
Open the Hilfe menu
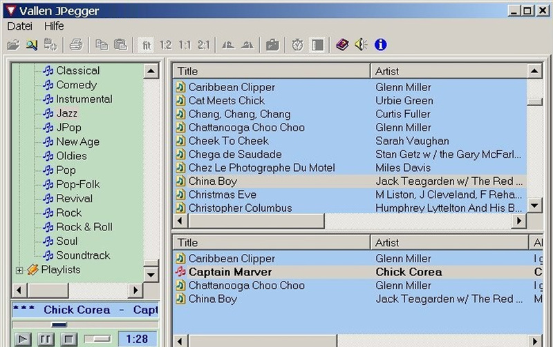53,26
